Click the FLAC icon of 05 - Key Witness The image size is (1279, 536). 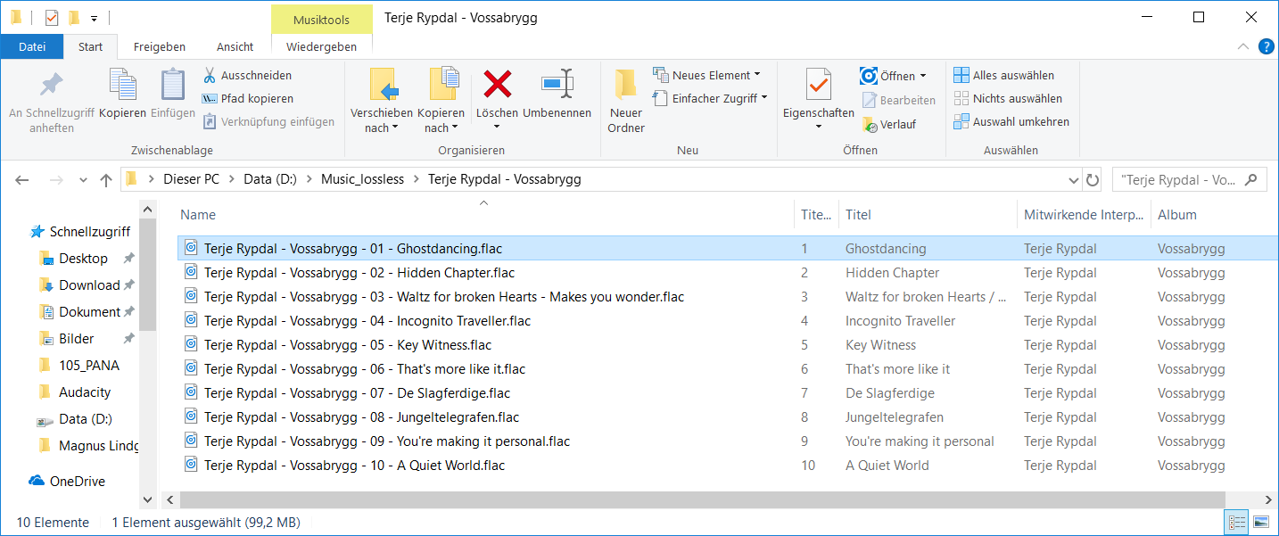click(x=191, y=344)
